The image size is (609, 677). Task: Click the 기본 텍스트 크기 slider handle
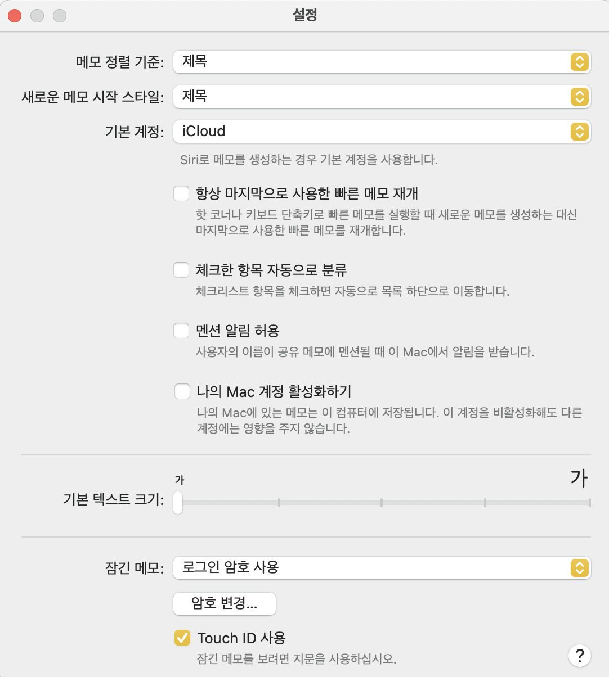[178, 503]
